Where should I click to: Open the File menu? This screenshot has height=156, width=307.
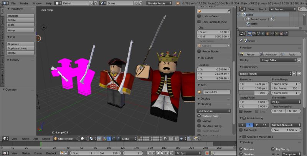click(x=13, y=3)
